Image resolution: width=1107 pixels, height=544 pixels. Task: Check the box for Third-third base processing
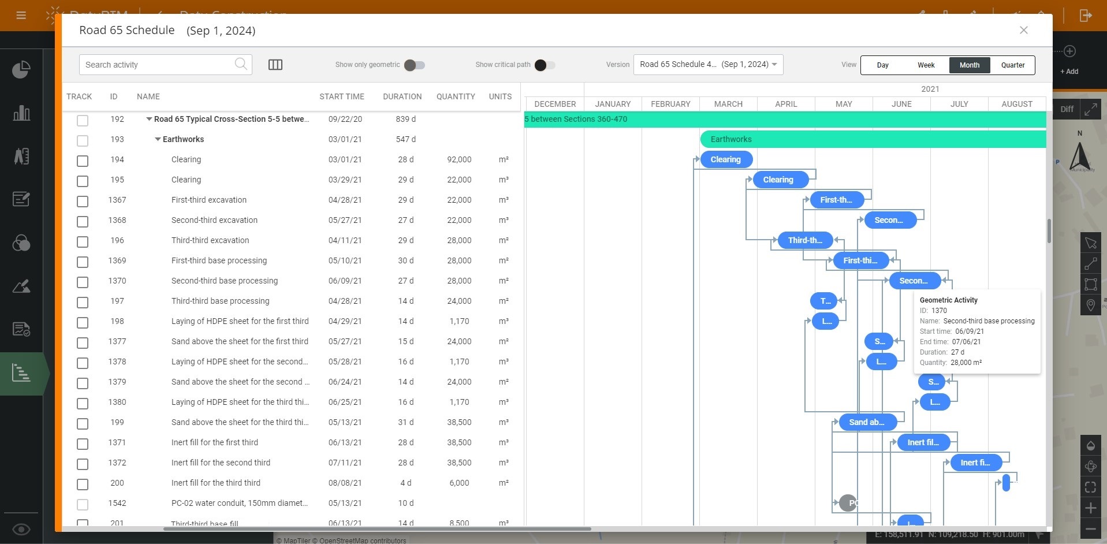pyautogui.click(x=83, y=303)
